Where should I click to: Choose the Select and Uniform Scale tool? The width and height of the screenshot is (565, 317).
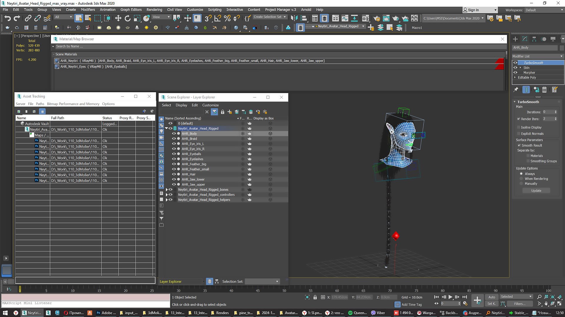(137, 18)
